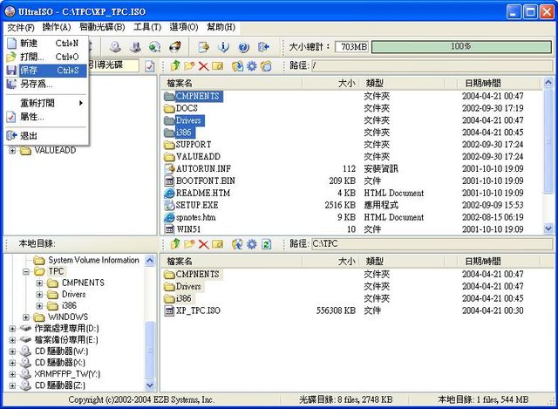This screenshot has width=558, height=409.
Task: Click the local tree scrollbar down arrow
Action: [x=150, y=385]
